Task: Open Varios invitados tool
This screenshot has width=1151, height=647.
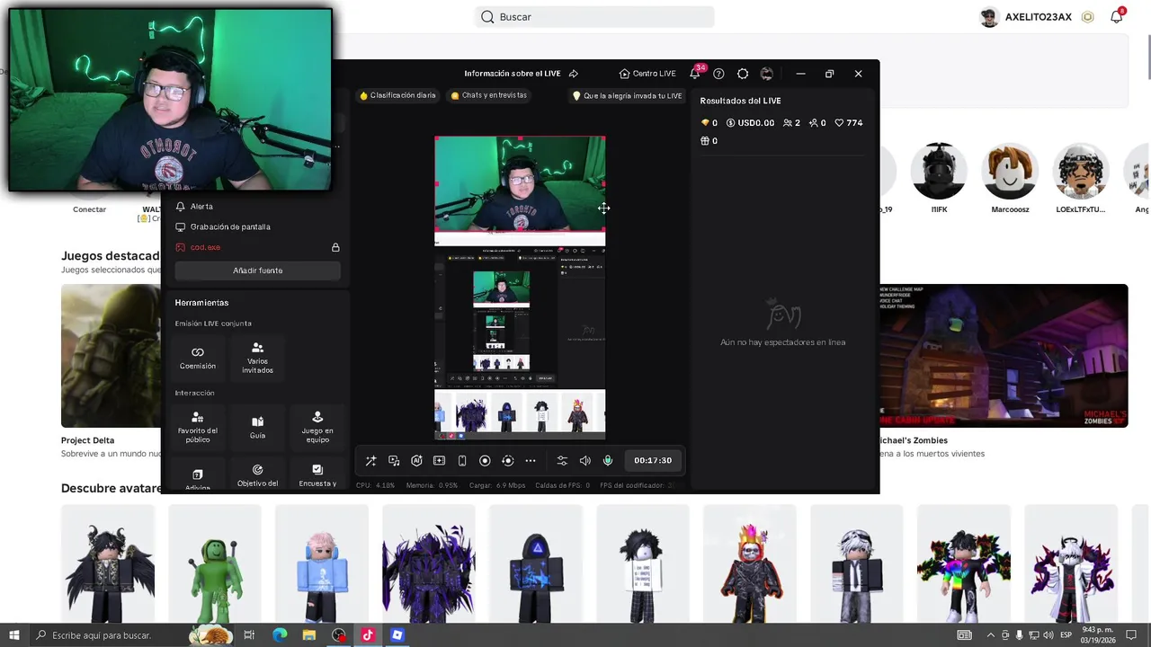Action: [x=257, y=358]
